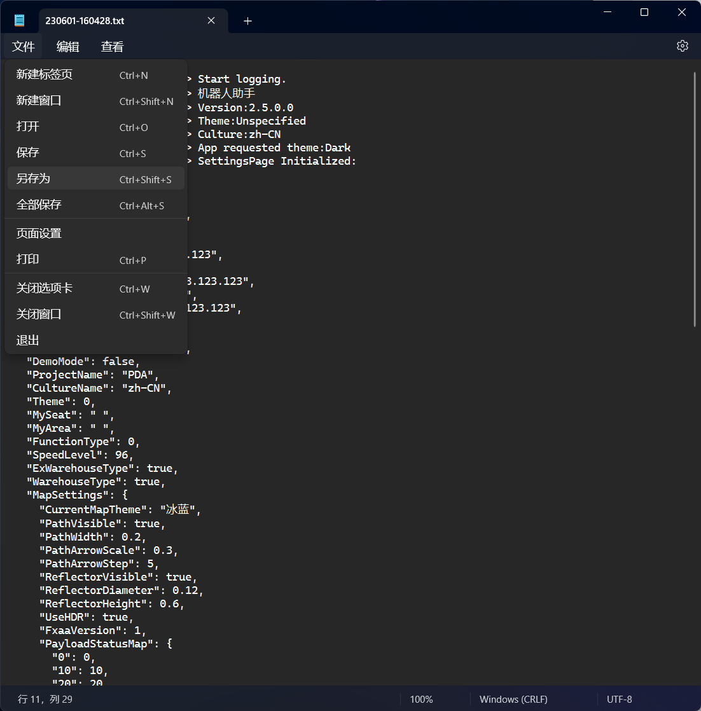Click the line "10": 10
This screenshot has height=711, width=701.
pos(80,671)
